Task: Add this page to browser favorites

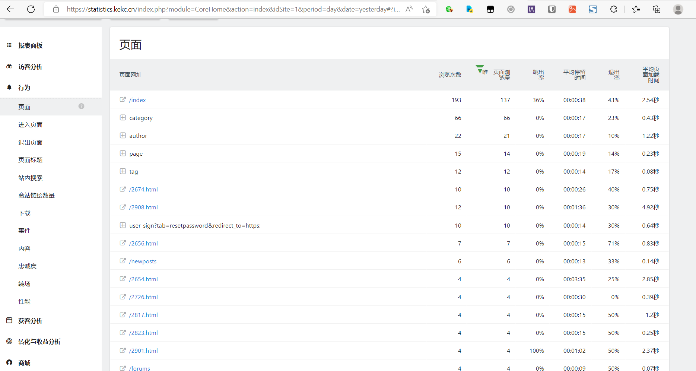Action: pos(426,9)
